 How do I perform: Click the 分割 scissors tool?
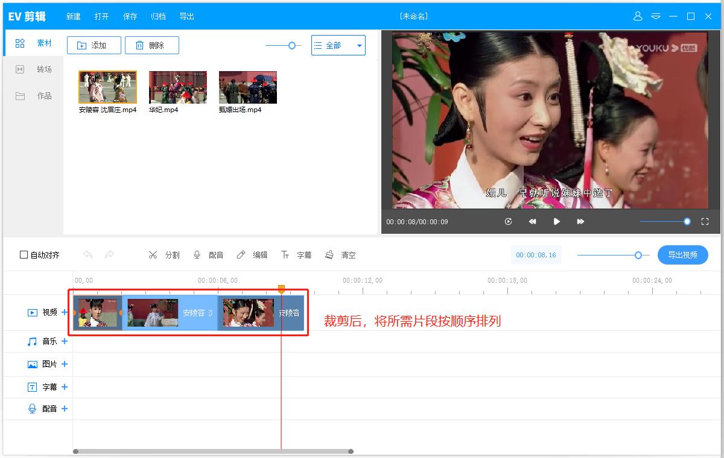[x=164, y=255]
